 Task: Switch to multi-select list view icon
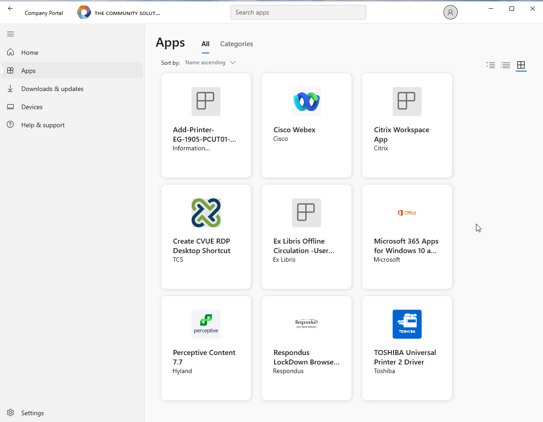[x=490, y=65]
